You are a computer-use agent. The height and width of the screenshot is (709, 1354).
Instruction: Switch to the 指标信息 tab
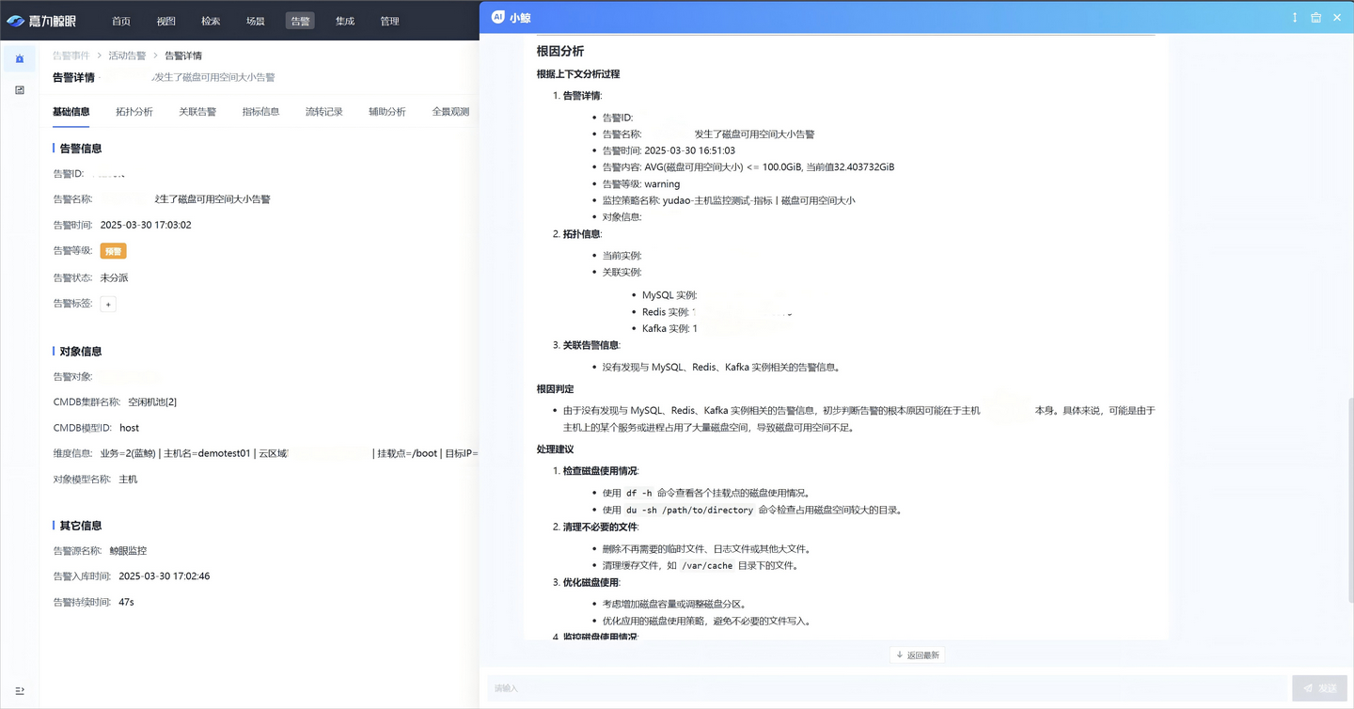pyautogui.click(x=260, y=112)
